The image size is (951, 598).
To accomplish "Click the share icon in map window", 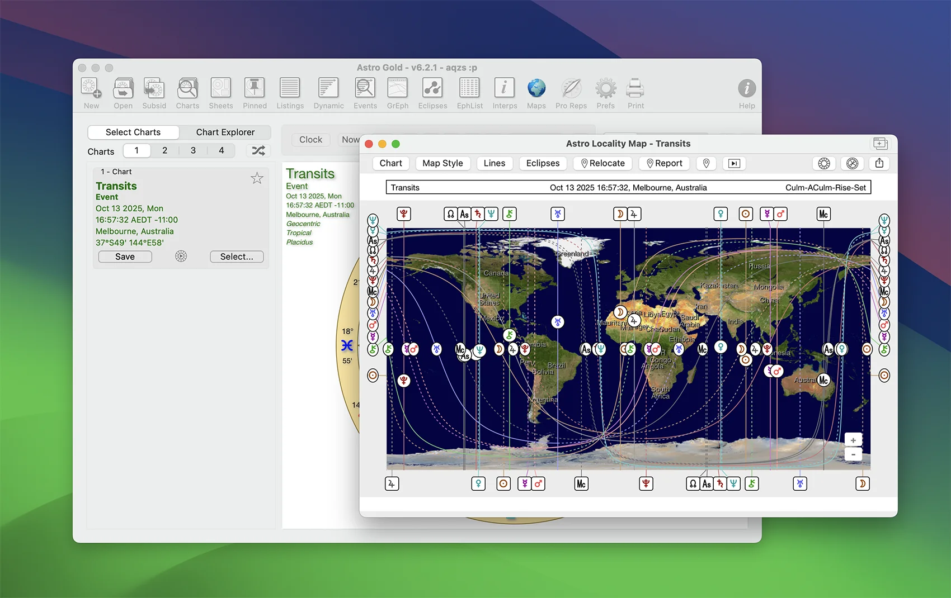I will pyautogui.click(x=879, y=163).
